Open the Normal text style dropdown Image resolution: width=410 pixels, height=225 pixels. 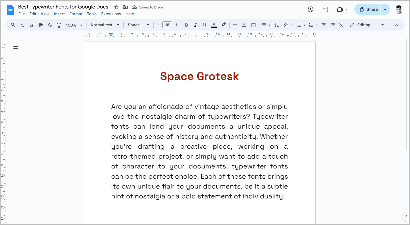click(x=105, y=25)
